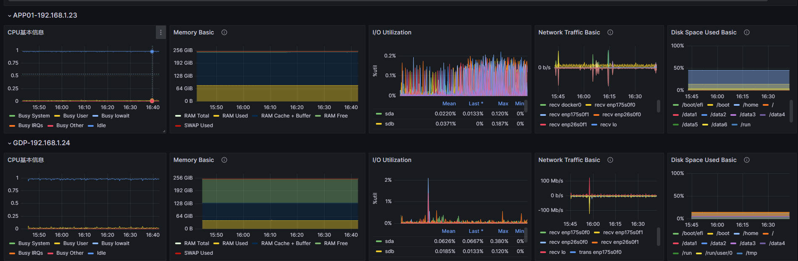Show info for GDP Memory Basic panel

pos(224,160)
